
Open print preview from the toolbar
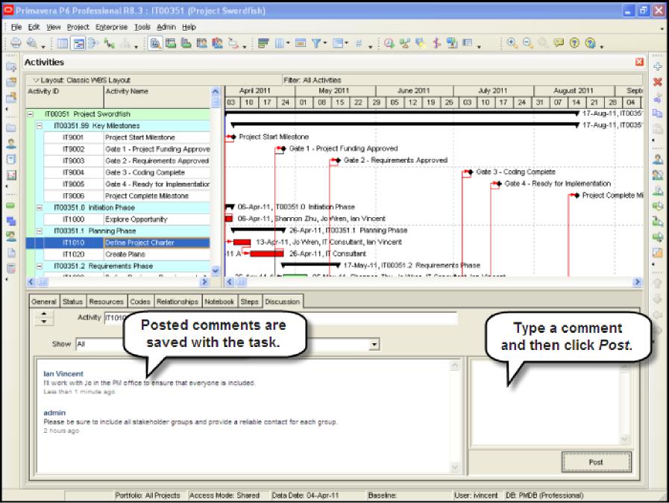click(31, 42)
